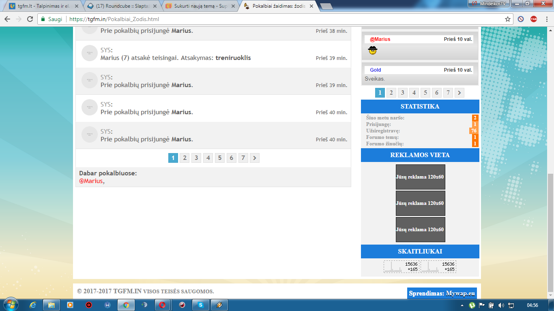The height and width of the screenshot is (311, 554).
Task: Go to chat page 2 below the messages
Action: (x=185, y=158)
